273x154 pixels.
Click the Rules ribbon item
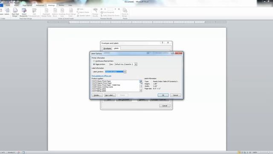(x=81, y=9)
